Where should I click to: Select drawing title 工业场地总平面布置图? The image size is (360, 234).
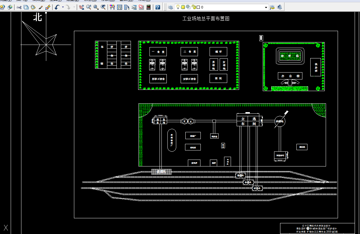pyautogui.click(x=206, y=19)
